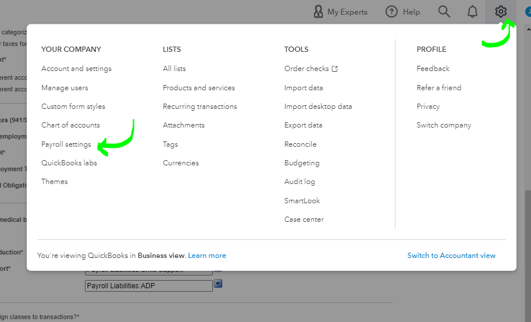Select Import data

[304, 88]
